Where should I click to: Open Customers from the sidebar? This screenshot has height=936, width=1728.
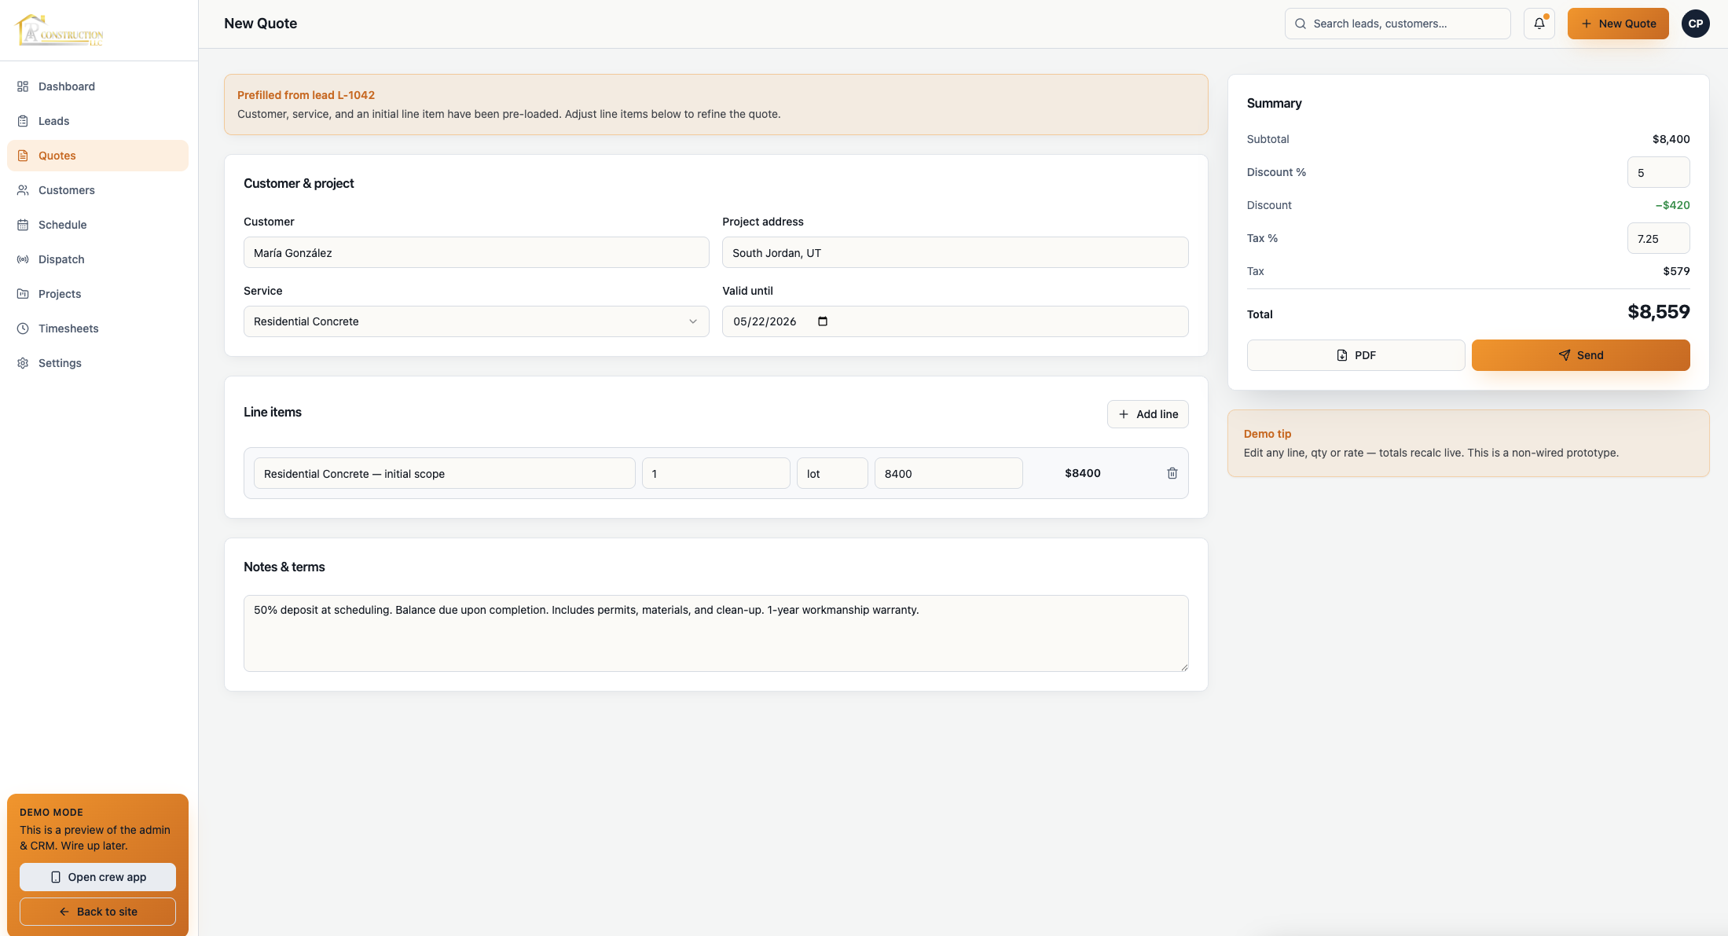(x=66, y=190)
